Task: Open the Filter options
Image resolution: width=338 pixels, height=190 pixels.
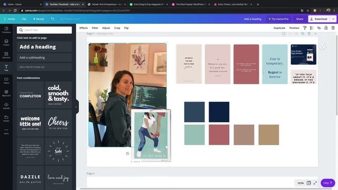Action: click(95, 28)
